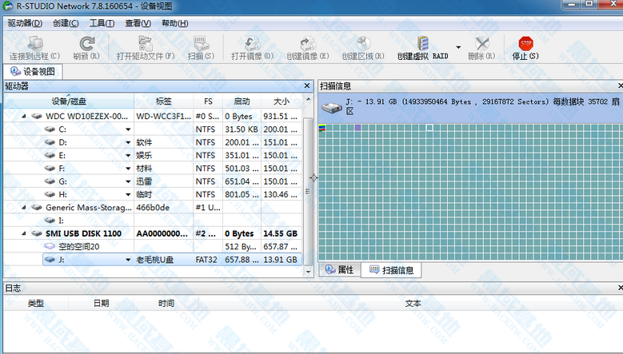Click the SMI USB DISK device icon
Image resolution: width=623 pixels, height=354 pixels.
click(x=37, y=233)
